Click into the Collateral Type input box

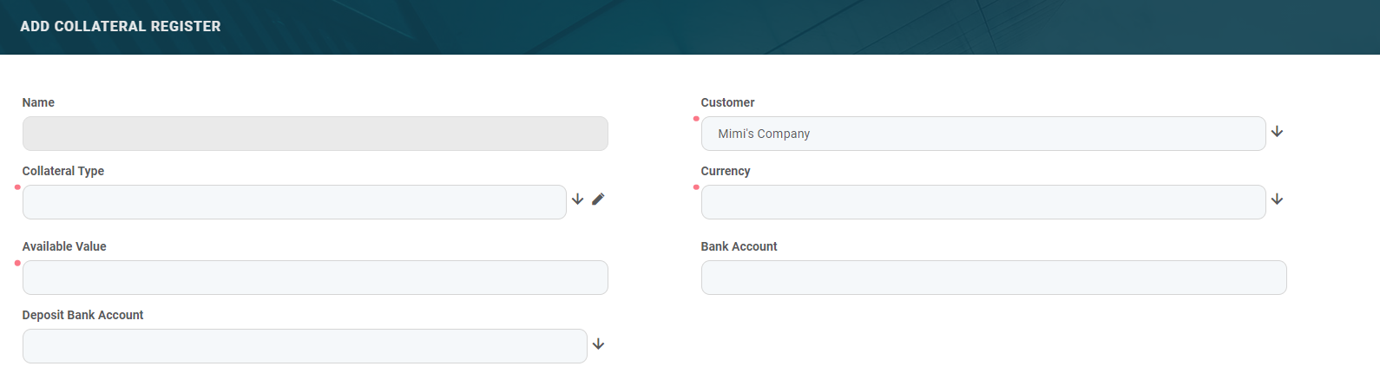coord(294,202)
